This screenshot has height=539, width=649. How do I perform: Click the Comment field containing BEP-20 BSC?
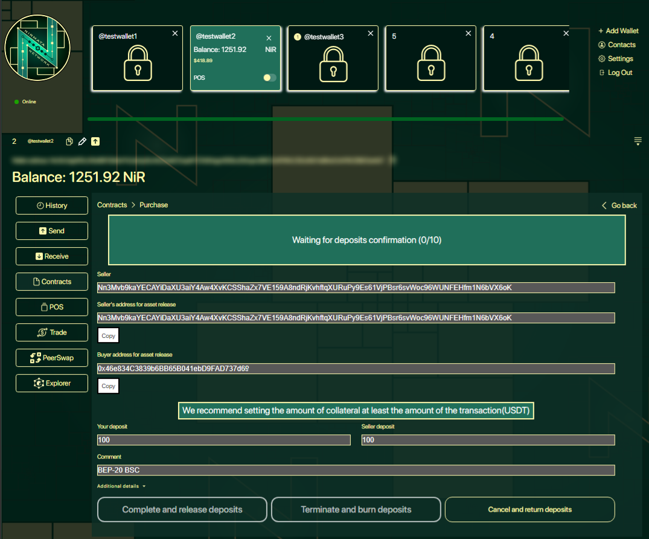pyautogui.click(x=356, y=470)
